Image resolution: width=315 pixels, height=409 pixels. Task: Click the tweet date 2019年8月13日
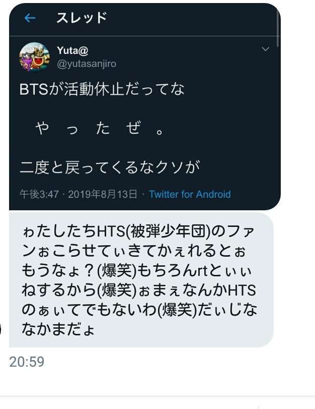103,194
